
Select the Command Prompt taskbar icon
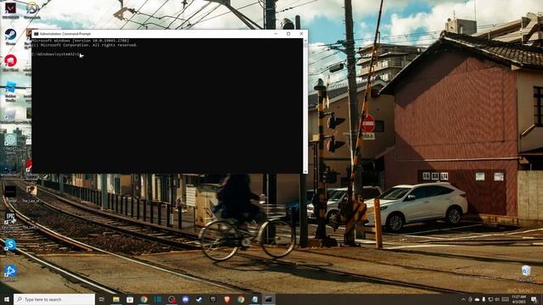268,299
